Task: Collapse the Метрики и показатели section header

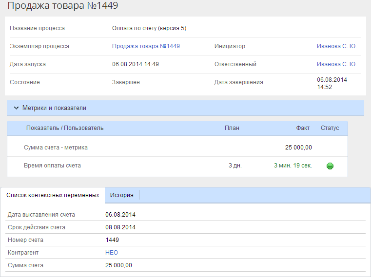Action: point(54,108)
